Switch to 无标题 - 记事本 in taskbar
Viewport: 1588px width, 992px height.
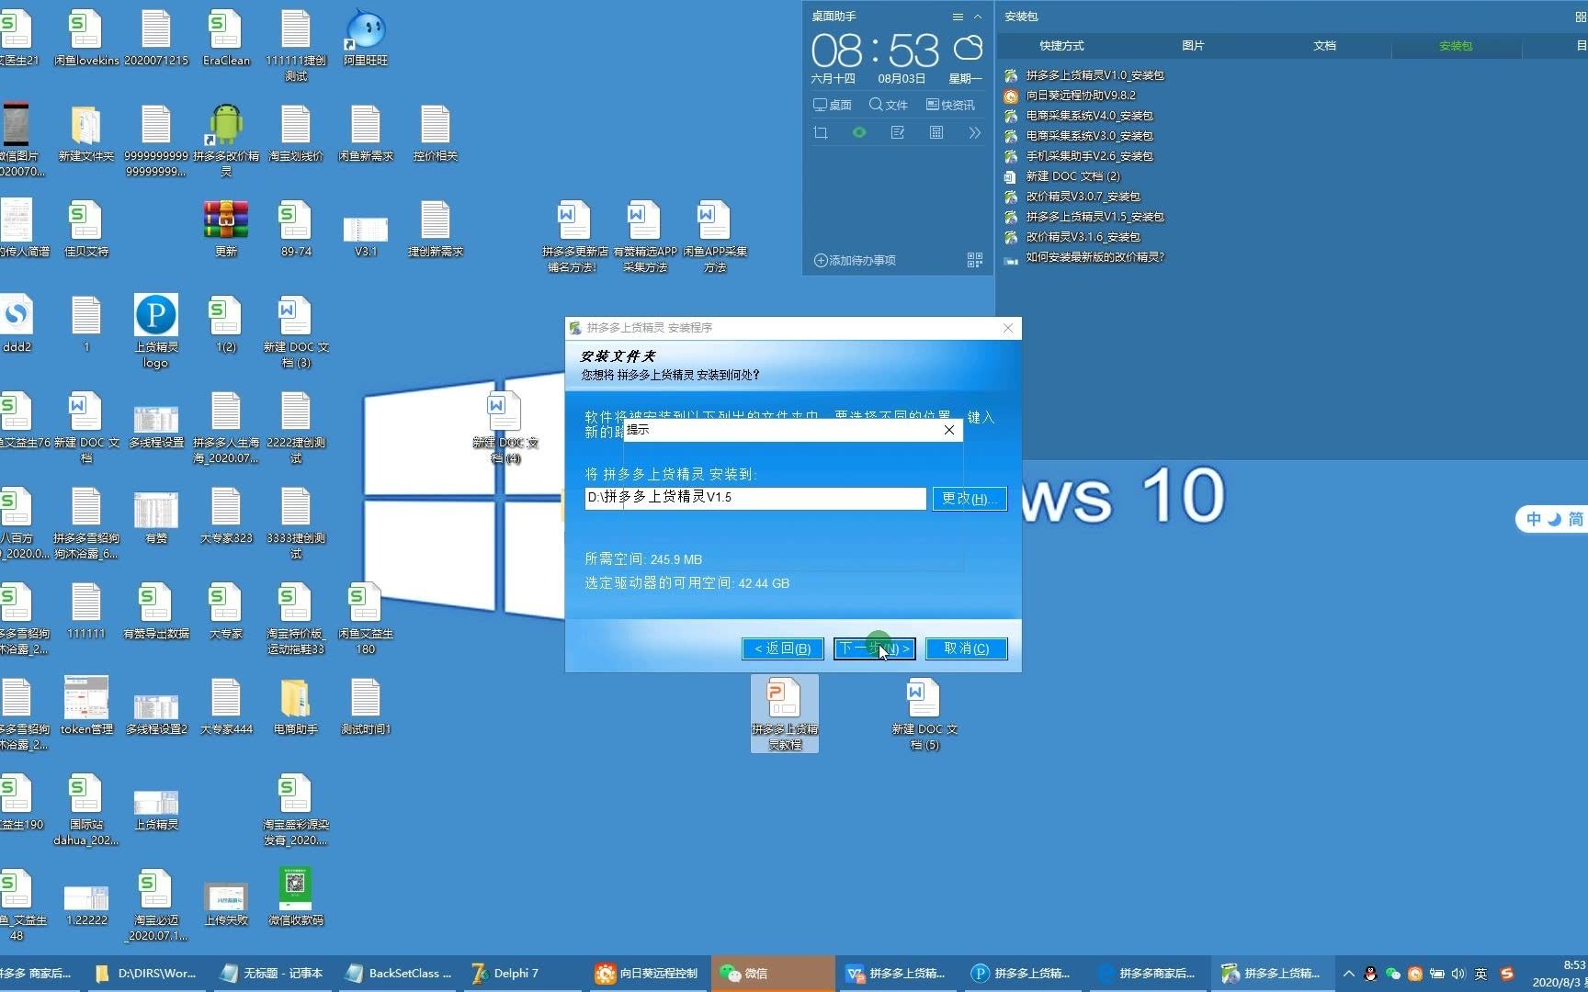tap(272, 974)
